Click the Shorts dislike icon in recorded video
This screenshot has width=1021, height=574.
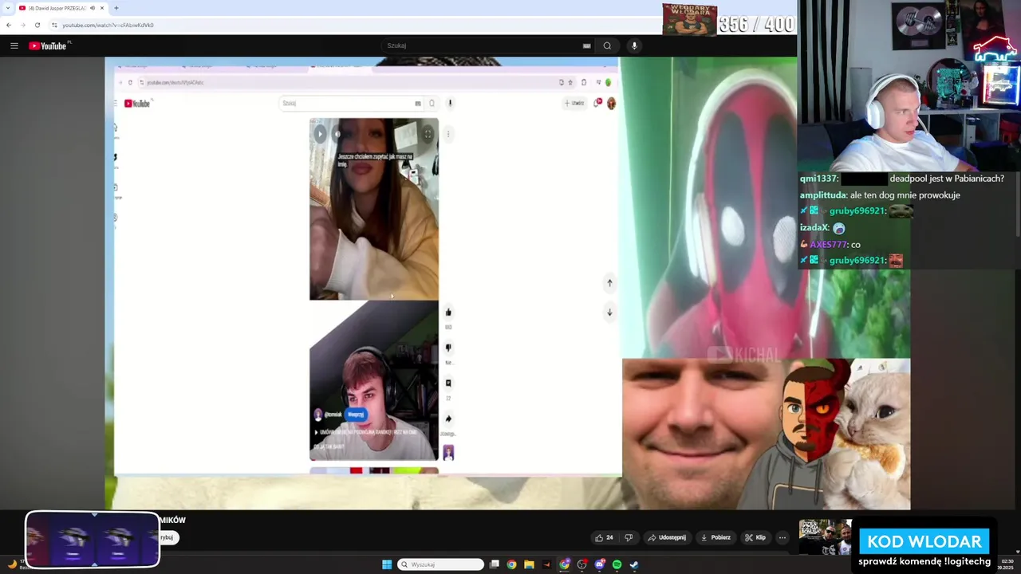point(448,348)
